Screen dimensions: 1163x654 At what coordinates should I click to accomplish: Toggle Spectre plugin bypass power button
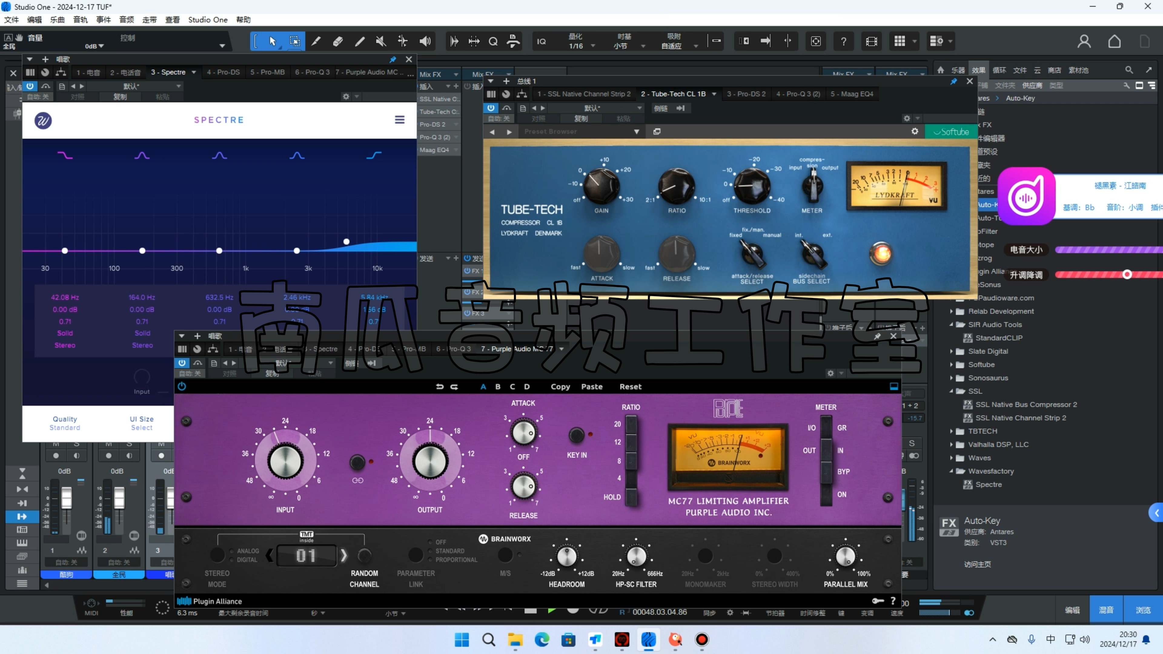(30, 86)
